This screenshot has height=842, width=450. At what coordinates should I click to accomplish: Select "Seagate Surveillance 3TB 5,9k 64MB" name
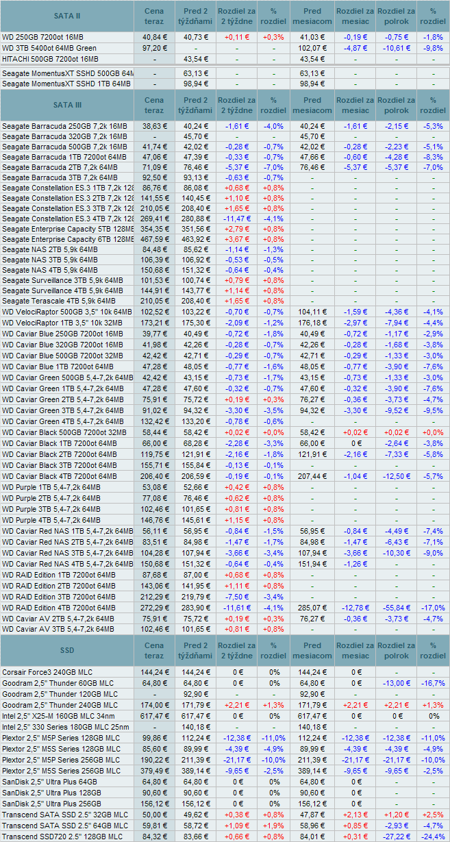pos(62,280)
